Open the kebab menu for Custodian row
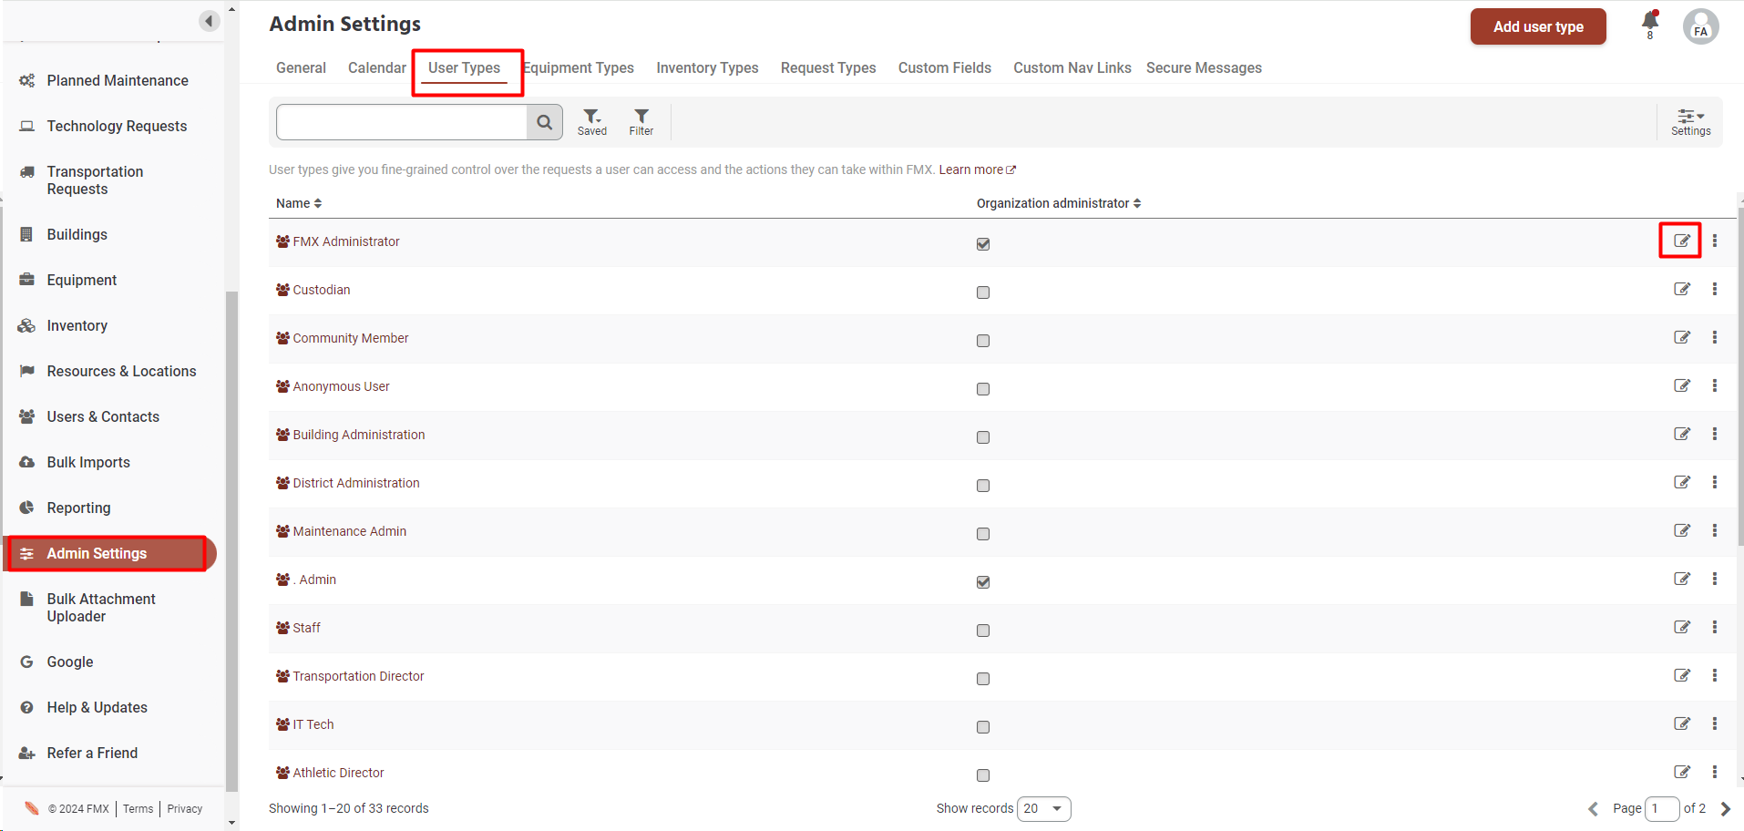The height and width of the screenshot is (831, 1744). [1714, 290]
